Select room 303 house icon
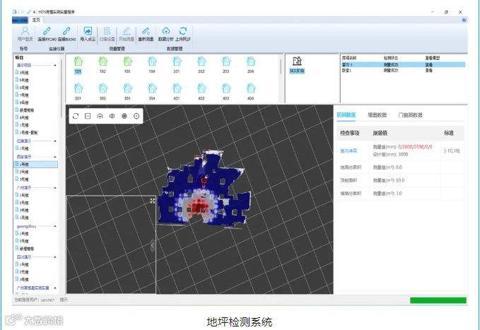480x330 pixels. 128,88
